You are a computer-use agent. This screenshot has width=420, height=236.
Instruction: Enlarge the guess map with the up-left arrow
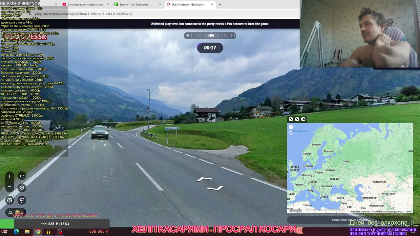coord(291,119)
